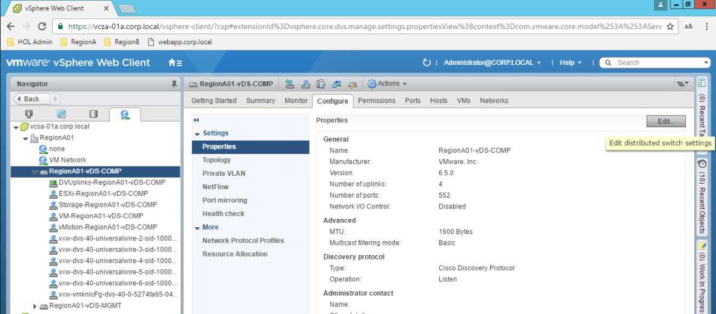Open the view options dropdown at toolbar right
716x314 pixels.
pyautogui.click(x=683, y=84)
